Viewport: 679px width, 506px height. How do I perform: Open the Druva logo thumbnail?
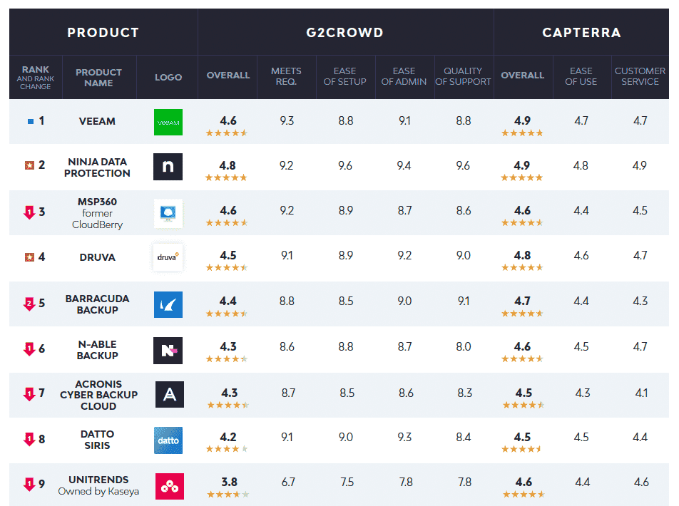tap(168, 257)
